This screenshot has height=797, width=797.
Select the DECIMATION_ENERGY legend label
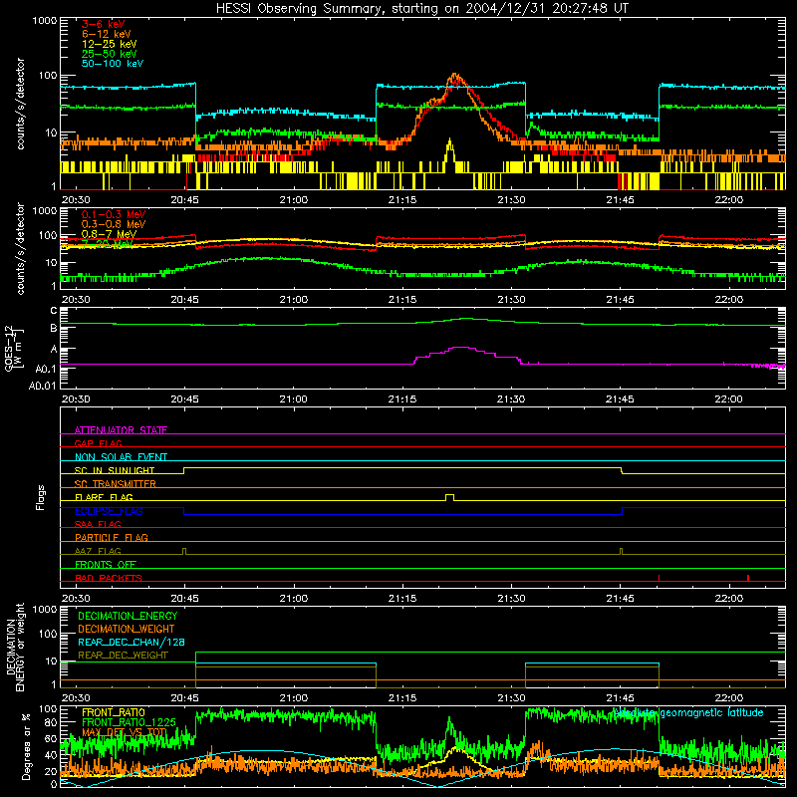pyautogui.click(x=128, y=616)
